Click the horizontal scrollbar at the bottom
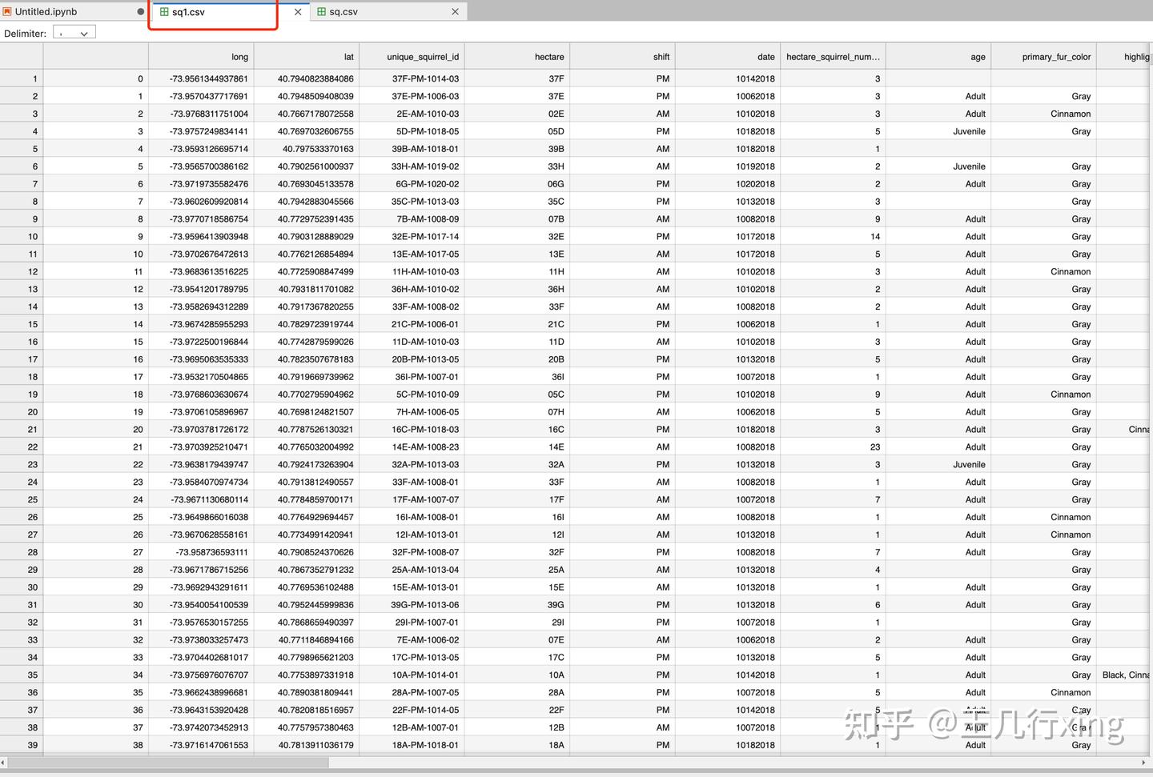Image resolution: width=1153 pixels, height=777 pixels. [x=168, y=763]
